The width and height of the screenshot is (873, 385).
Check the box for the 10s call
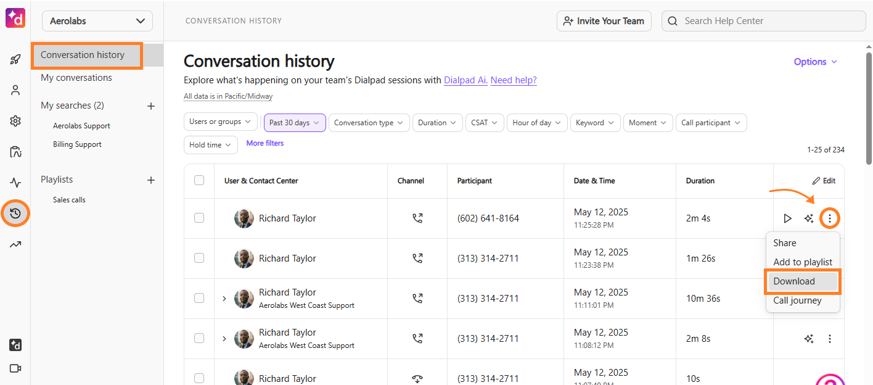pos(199,378)
